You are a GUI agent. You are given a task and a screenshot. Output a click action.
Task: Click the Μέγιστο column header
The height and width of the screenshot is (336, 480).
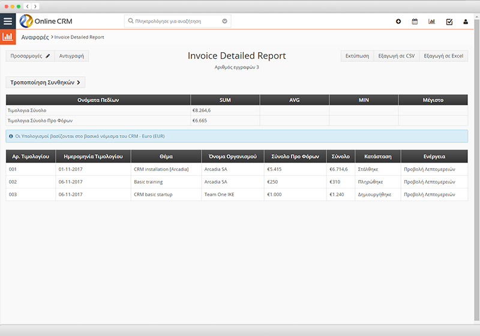[433, 100]
